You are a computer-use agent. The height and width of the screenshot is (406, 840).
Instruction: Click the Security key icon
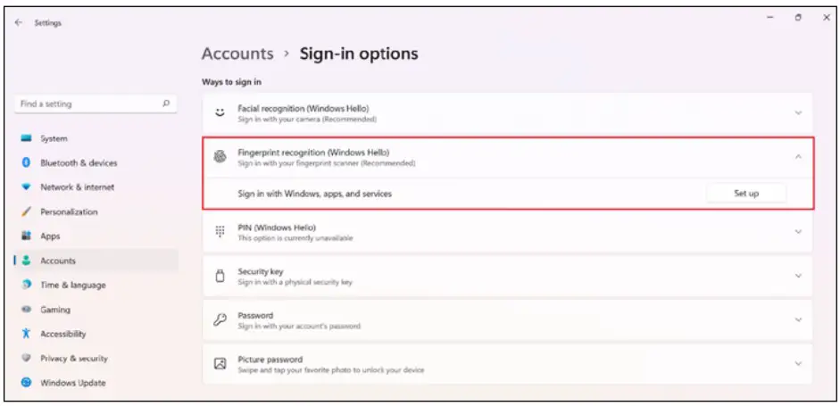220,276
